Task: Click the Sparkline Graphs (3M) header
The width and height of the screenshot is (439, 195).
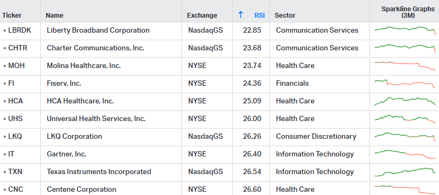Action: point(408,12)
